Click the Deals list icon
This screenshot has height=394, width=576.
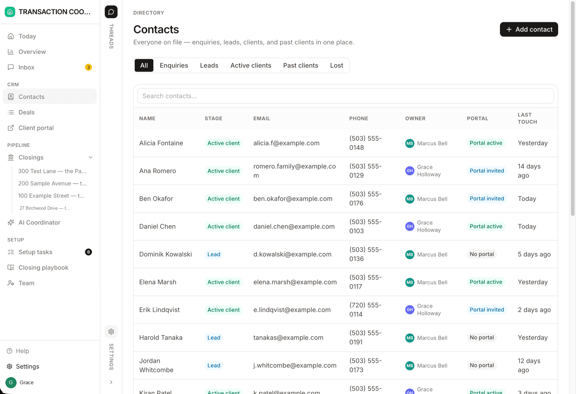[11, 112]
